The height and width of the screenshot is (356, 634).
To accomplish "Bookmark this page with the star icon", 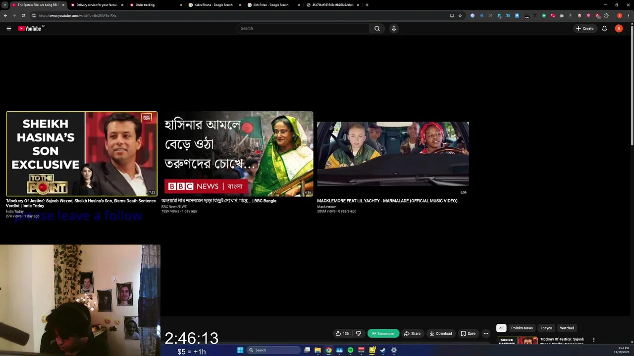I will (x=460, y=15).
